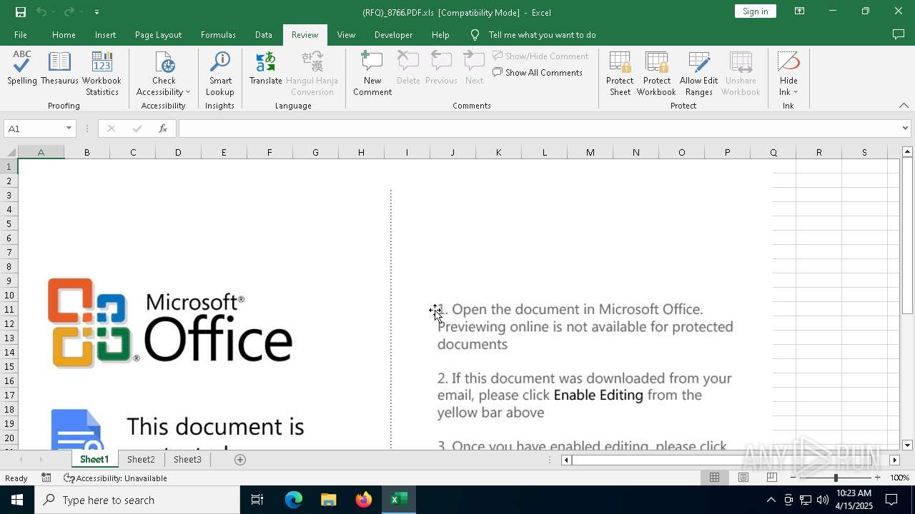Click Tell me what you want to do

(542, 34)
